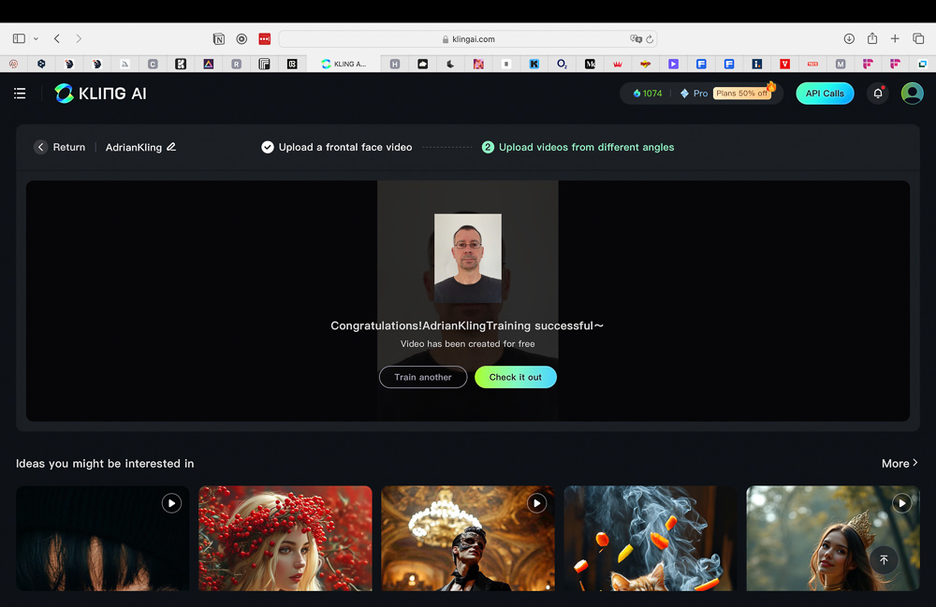Play the dark hair idea video
936x607 pixels.
(x=171, y=503)
